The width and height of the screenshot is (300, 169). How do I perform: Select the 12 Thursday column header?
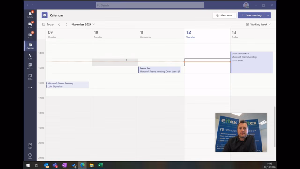click(207, 34)
